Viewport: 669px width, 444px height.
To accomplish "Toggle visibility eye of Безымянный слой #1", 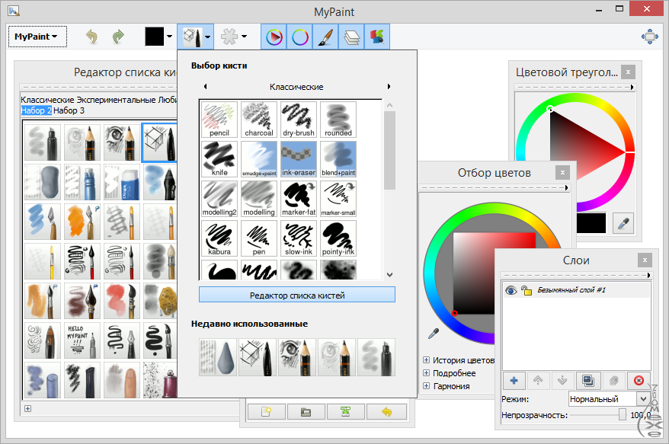I will [511, 290].
